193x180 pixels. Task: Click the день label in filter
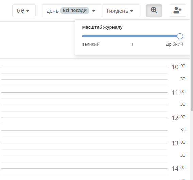tap(53, 11)
